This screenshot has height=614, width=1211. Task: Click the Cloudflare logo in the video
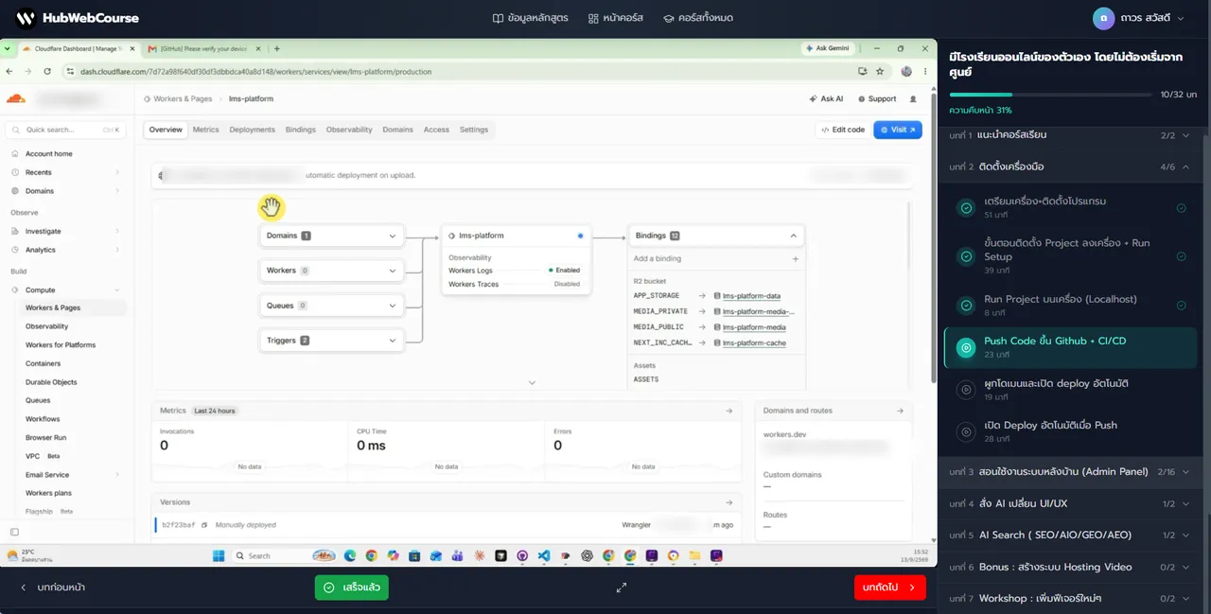(x=15, y=98)
